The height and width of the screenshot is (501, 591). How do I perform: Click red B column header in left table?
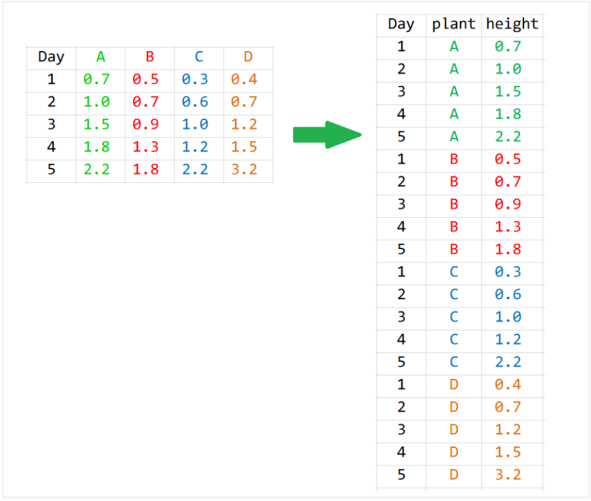150,57
